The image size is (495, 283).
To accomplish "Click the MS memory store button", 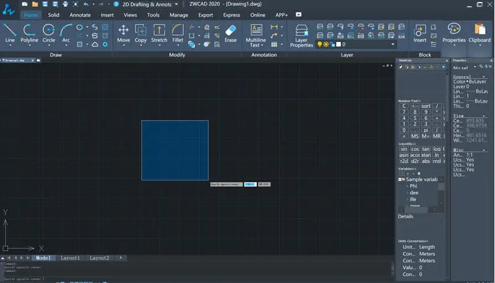I will pos(415,136).
